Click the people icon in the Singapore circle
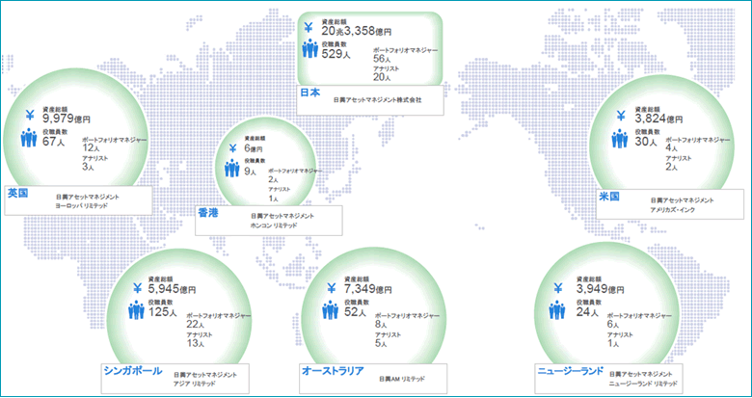The image size is (752, 398). point(136,310)
